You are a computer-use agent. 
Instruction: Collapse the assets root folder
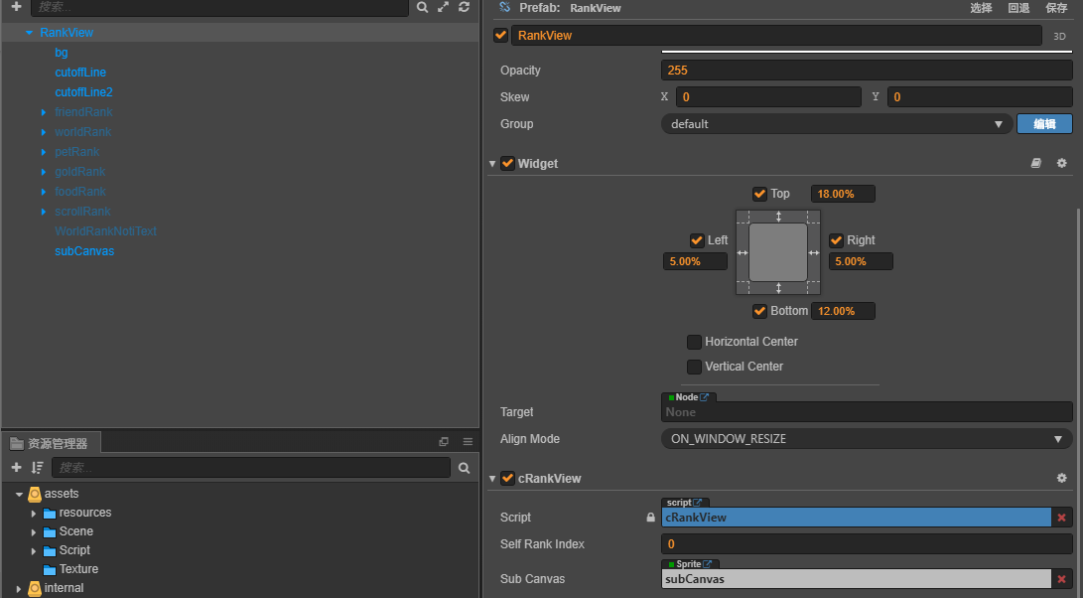19,495
